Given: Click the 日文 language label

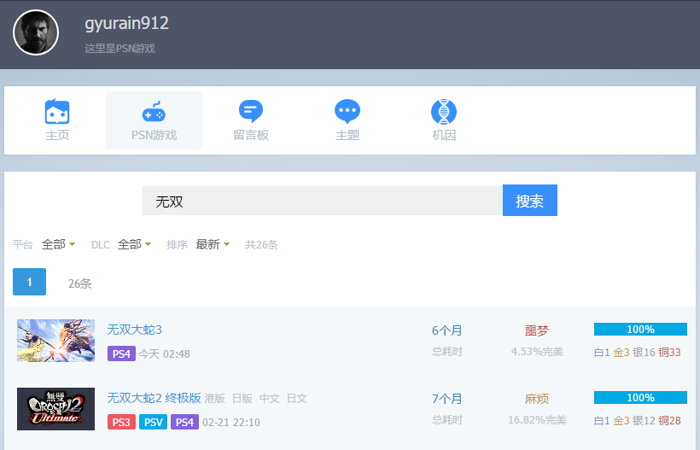Looking at the screenshot, I should click(297, 398).
